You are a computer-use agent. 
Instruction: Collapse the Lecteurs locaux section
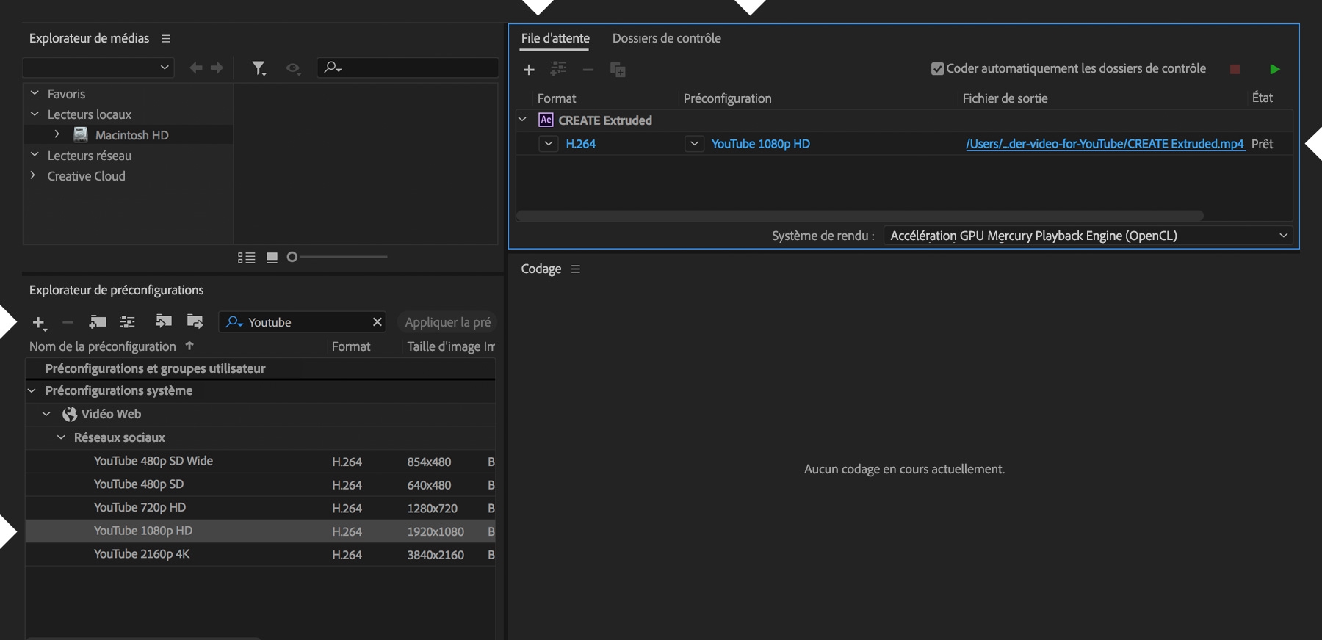click(34, 114)
